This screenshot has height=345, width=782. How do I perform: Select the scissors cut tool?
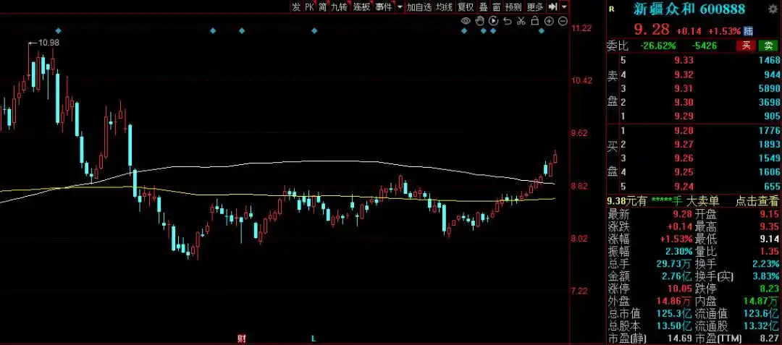click(521, 22)
